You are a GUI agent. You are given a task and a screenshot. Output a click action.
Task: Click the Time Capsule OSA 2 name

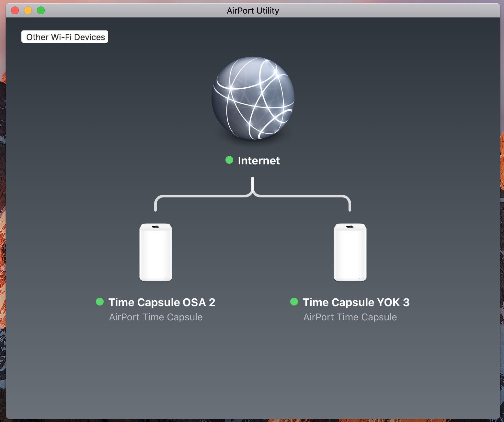click(162, 302)
